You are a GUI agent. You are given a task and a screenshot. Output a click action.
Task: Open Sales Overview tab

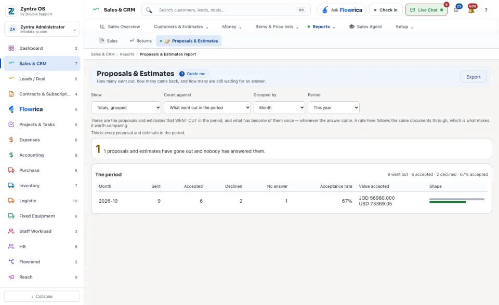tap(120, 26)
